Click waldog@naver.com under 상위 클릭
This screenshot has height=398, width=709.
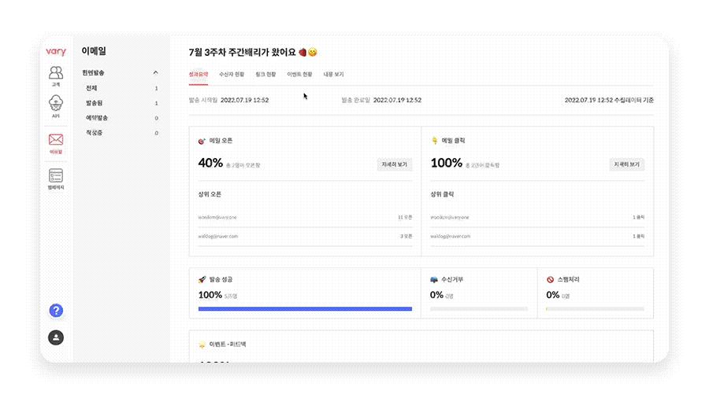point(451,237)
